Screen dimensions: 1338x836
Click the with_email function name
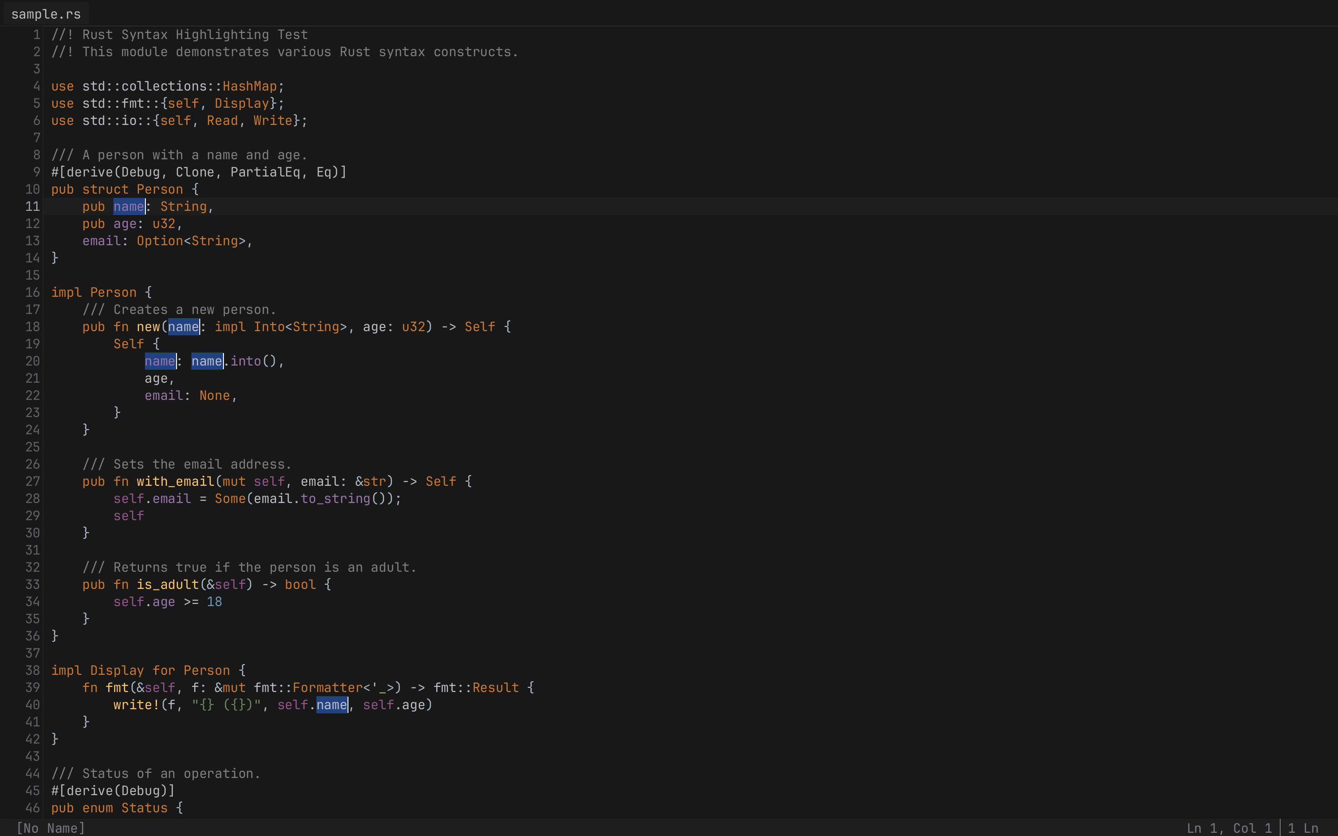pyautogui.click(x=175, y=481)
